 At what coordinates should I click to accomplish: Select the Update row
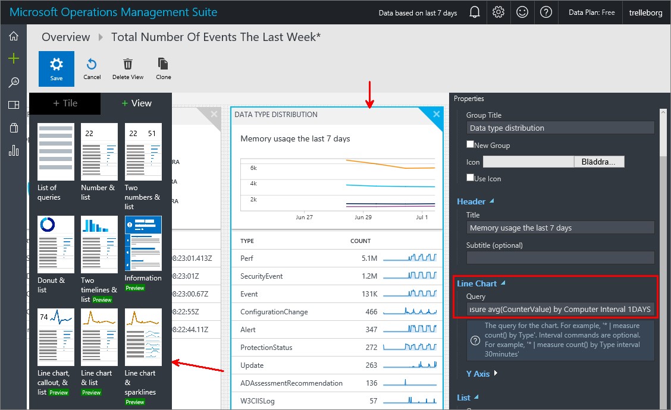337,365
